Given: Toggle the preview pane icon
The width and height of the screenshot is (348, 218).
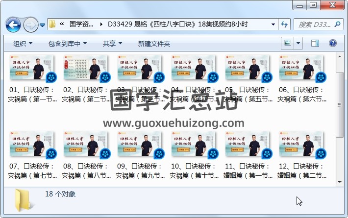Looking at the screenshot, I should [316, 44].
